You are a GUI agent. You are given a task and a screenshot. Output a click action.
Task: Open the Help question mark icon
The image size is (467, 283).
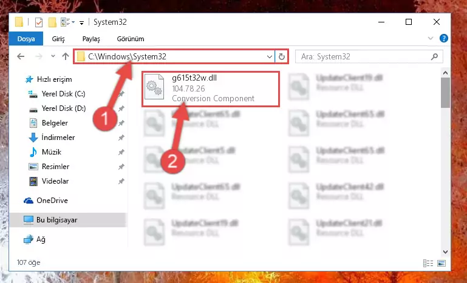pyautogui.click(x=443, y=38)
